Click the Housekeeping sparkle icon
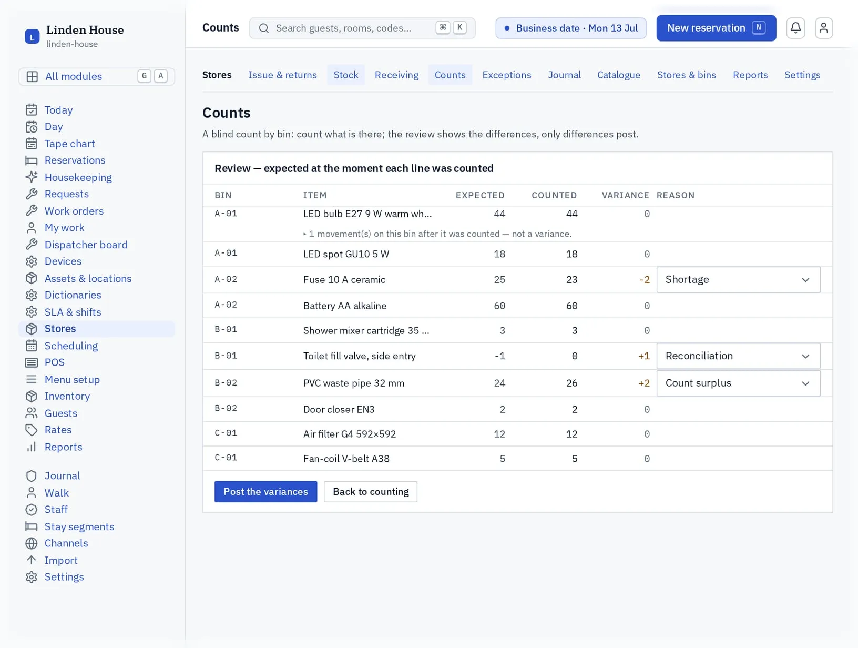The height and width of the screenshot is (648, 858). (32, 177)
